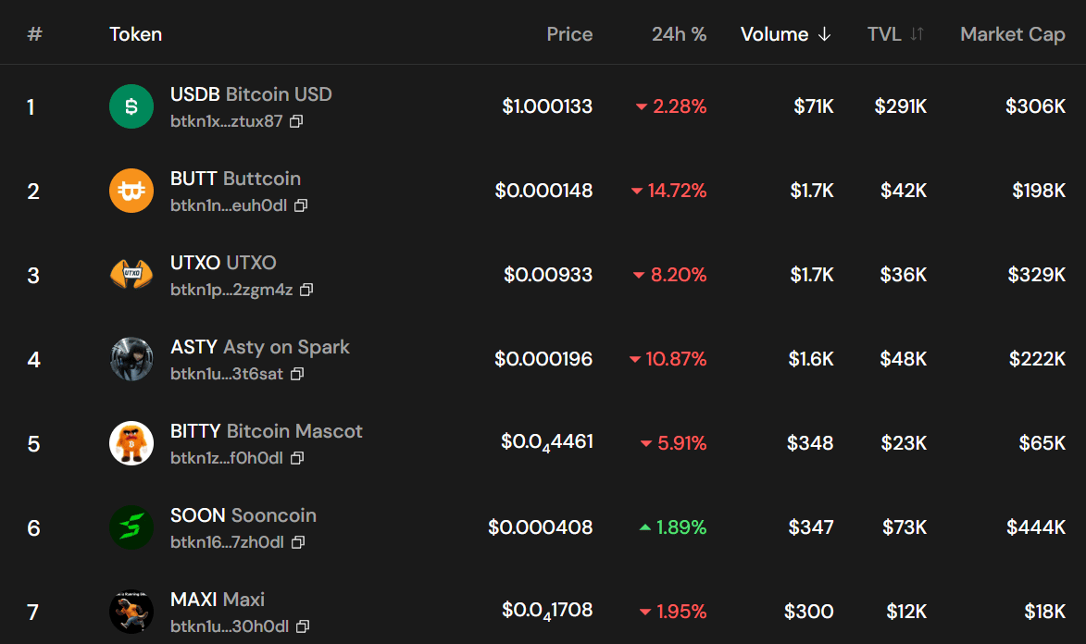Click the UTXO token thumbnail
This screenshot has height=644, width=1086.
click(x=131, y=275)
